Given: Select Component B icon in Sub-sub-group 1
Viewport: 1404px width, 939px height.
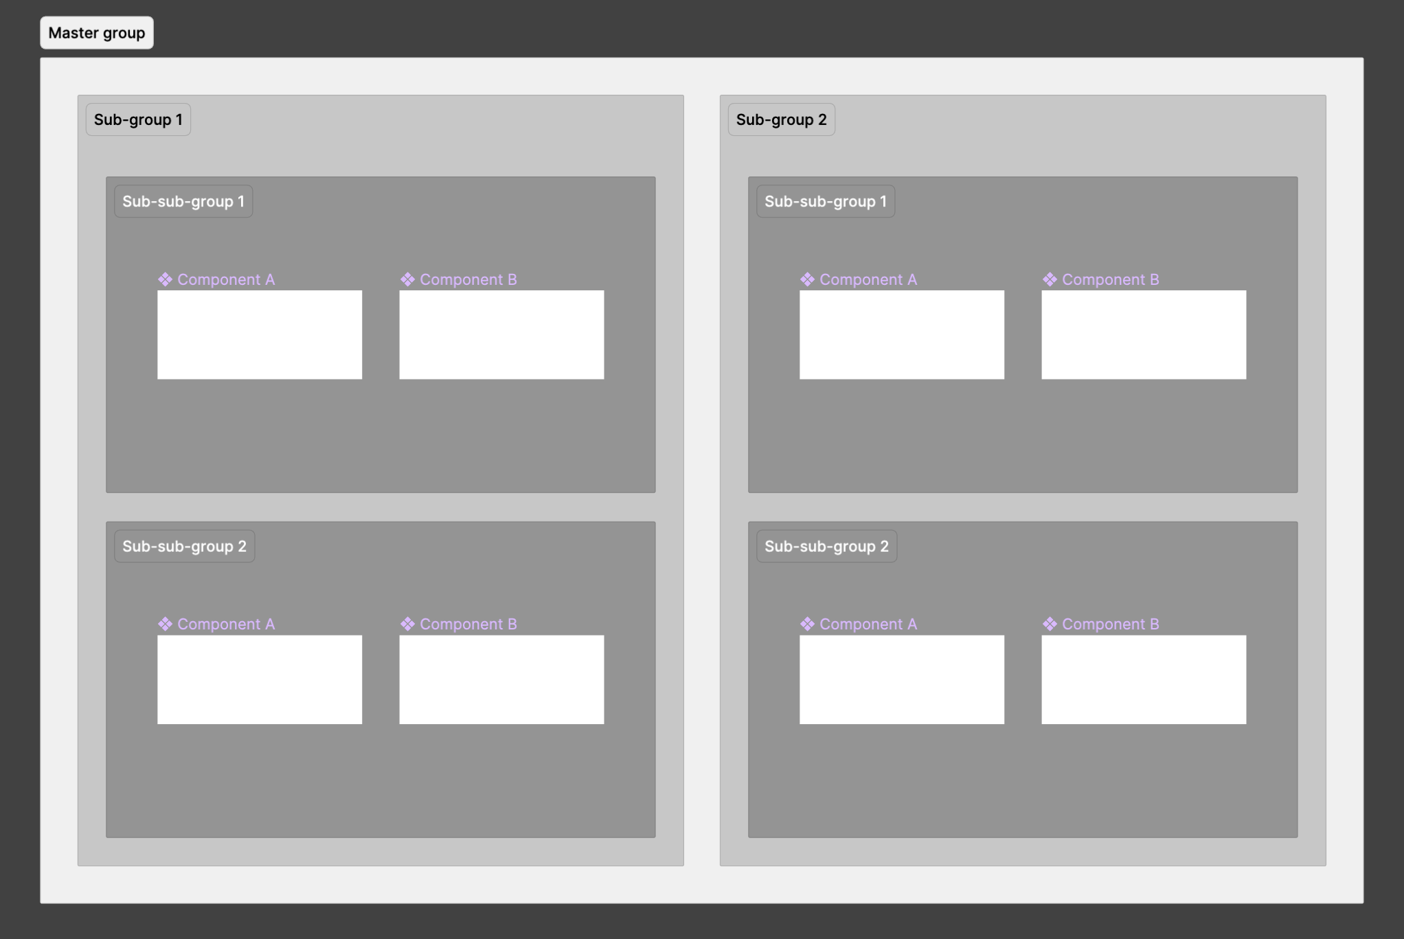Looking at the screenshot, I should point(407,279).
